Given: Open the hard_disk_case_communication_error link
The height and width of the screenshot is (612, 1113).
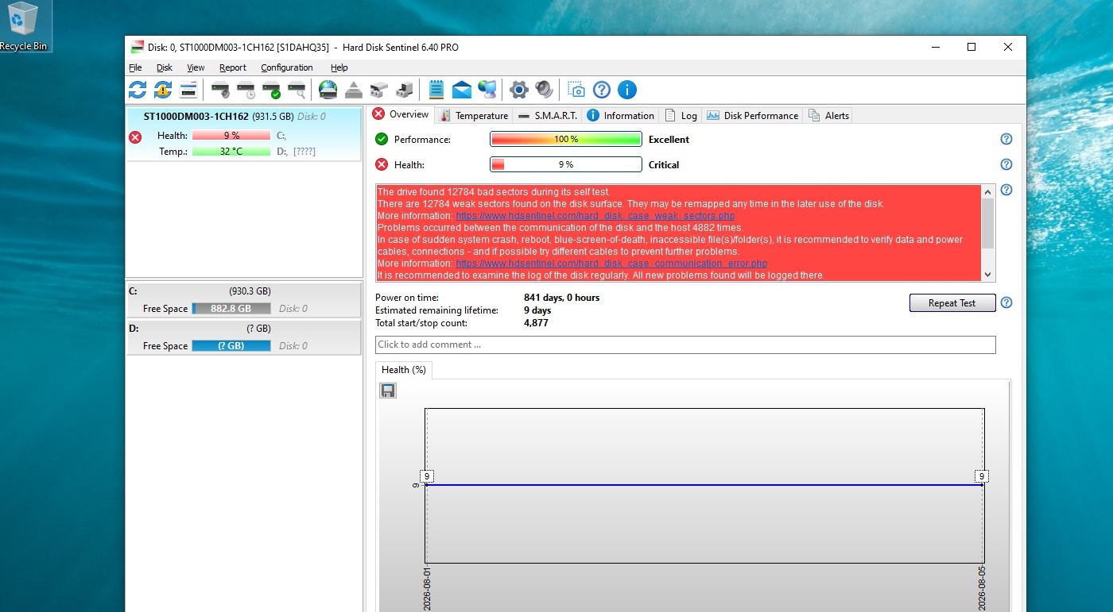Looking at the screenshot, I should pyautogui.click(x=611, y=264).
